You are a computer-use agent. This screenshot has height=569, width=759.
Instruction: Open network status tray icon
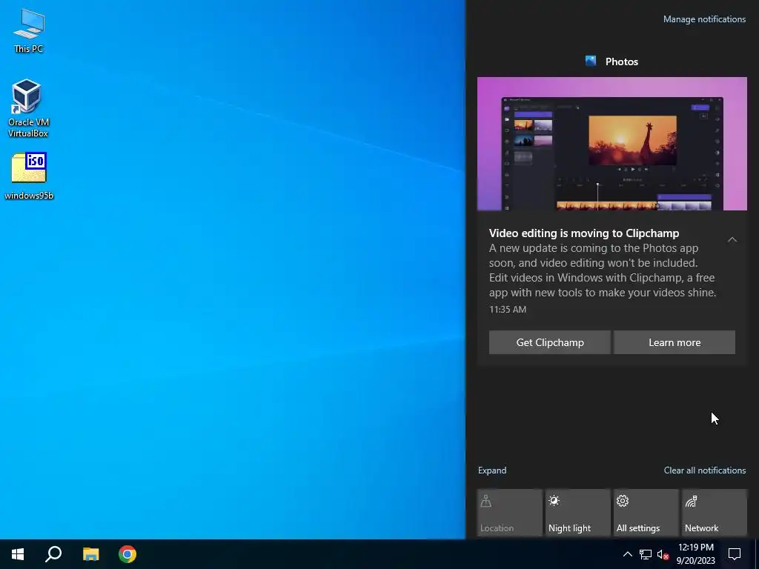[646, 554]
